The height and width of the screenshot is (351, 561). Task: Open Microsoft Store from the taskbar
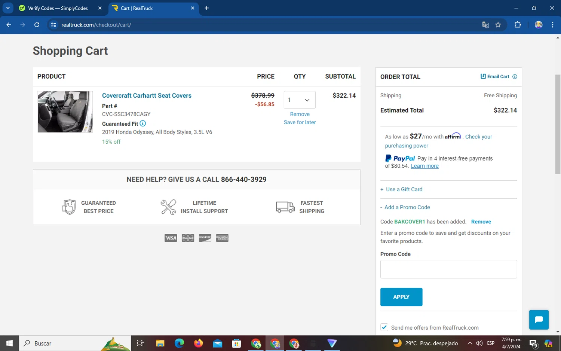point(236,343)
